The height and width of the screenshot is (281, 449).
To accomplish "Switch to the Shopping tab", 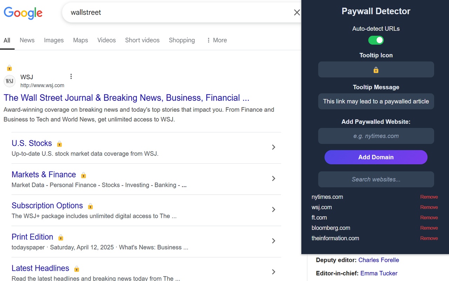I will click(182, 40).
